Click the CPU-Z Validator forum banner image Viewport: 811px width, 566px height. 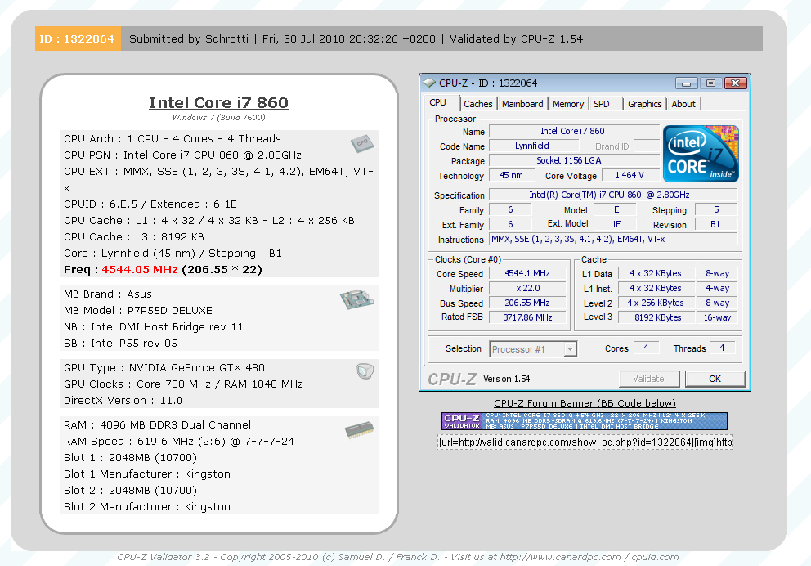coord(585,421)
